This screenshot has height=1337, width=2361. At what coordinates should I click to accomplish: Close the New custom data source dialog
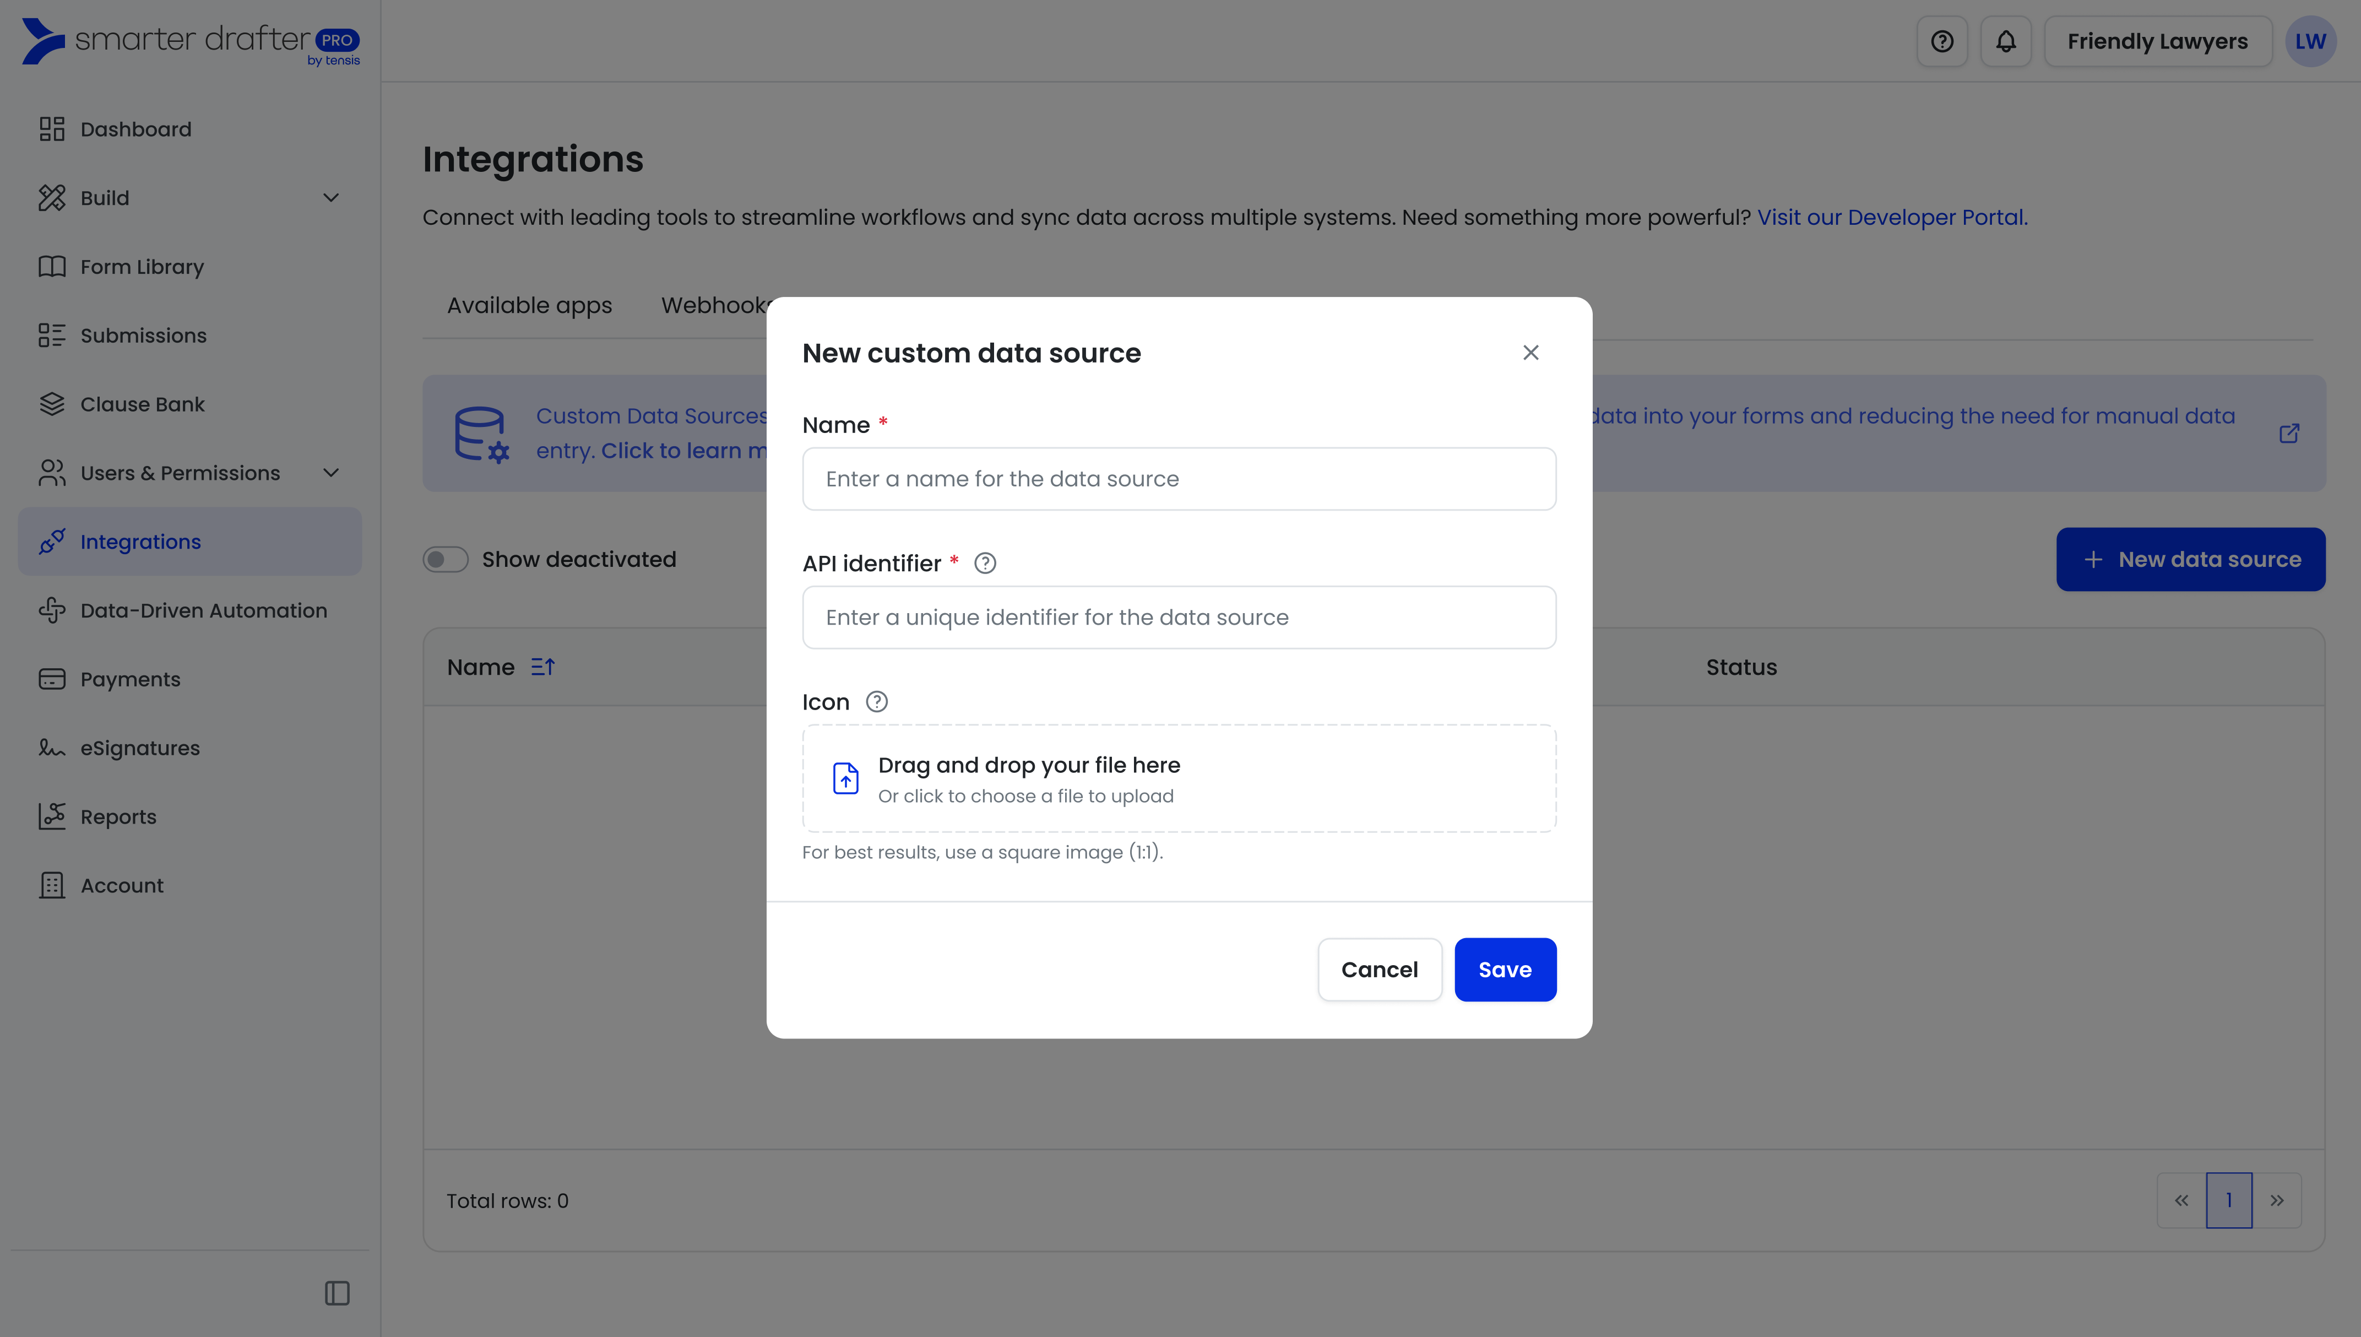(x=1530, y=353)
